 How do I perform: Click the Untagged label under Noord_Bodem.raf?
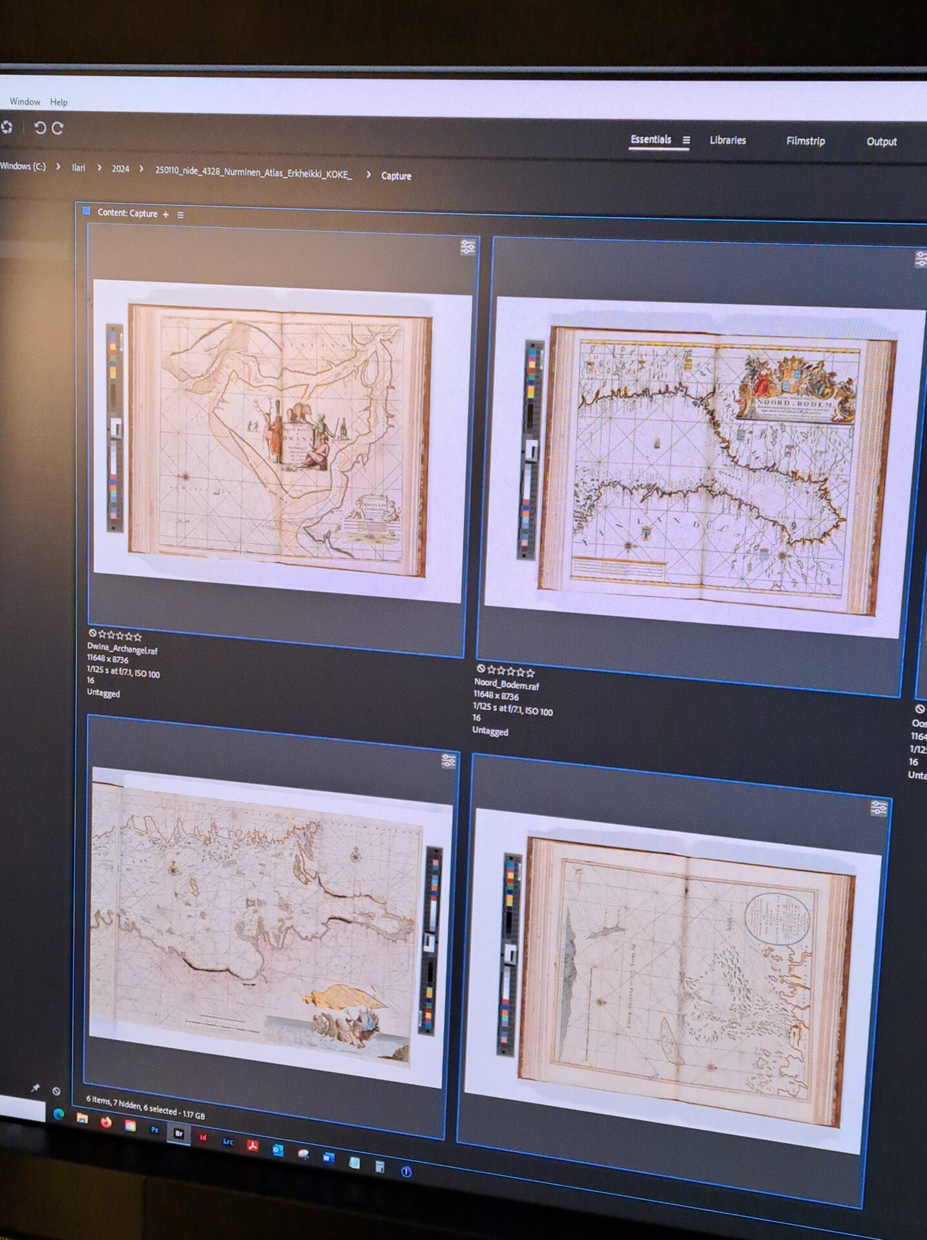point(490,730)
